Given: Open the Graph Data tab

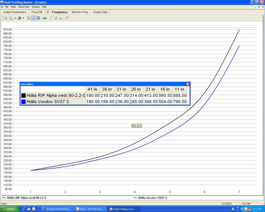Looking at the screenshot, I should pyautogui.click(x=100, y=12).
